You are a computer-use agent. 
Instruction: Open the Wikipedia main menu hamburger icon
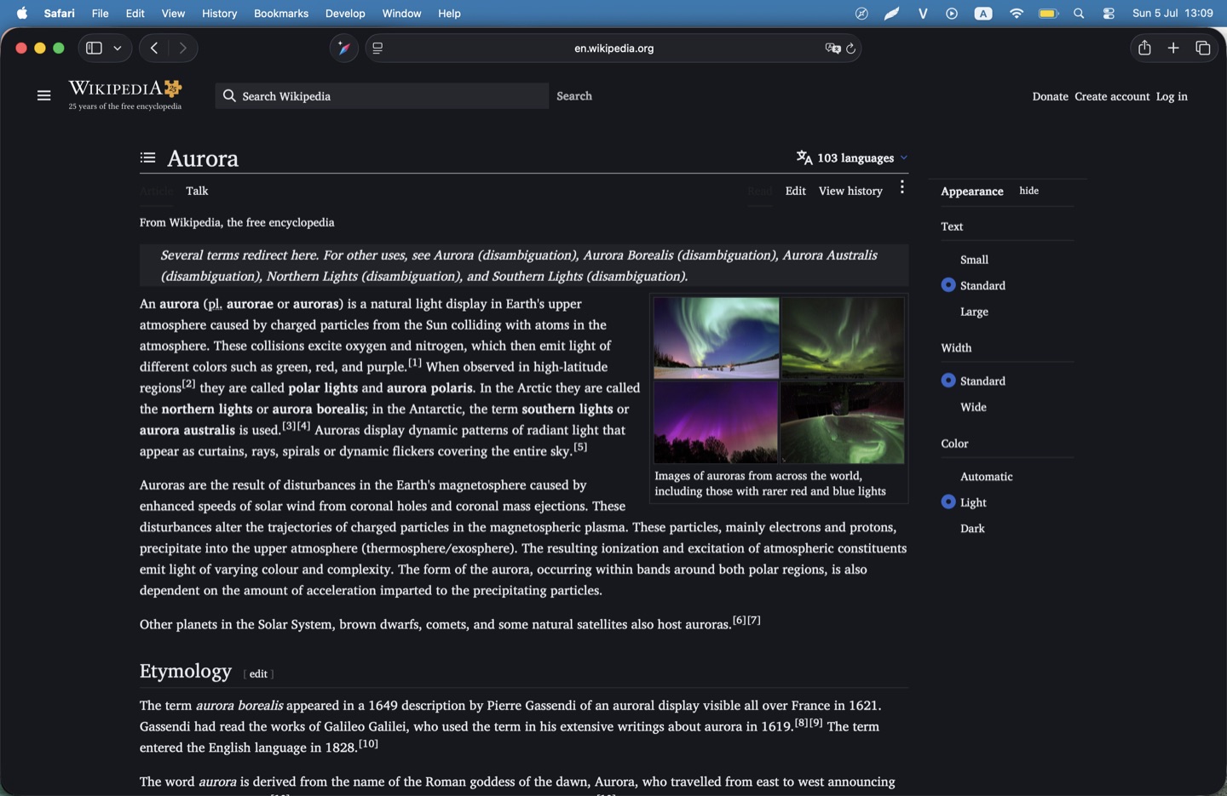(x=44, y=96)
